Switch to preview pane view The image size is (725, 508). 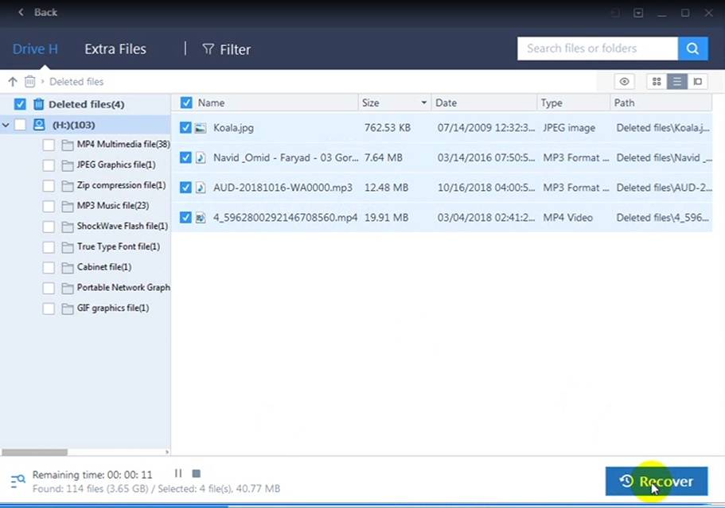[x=698, y=82]
